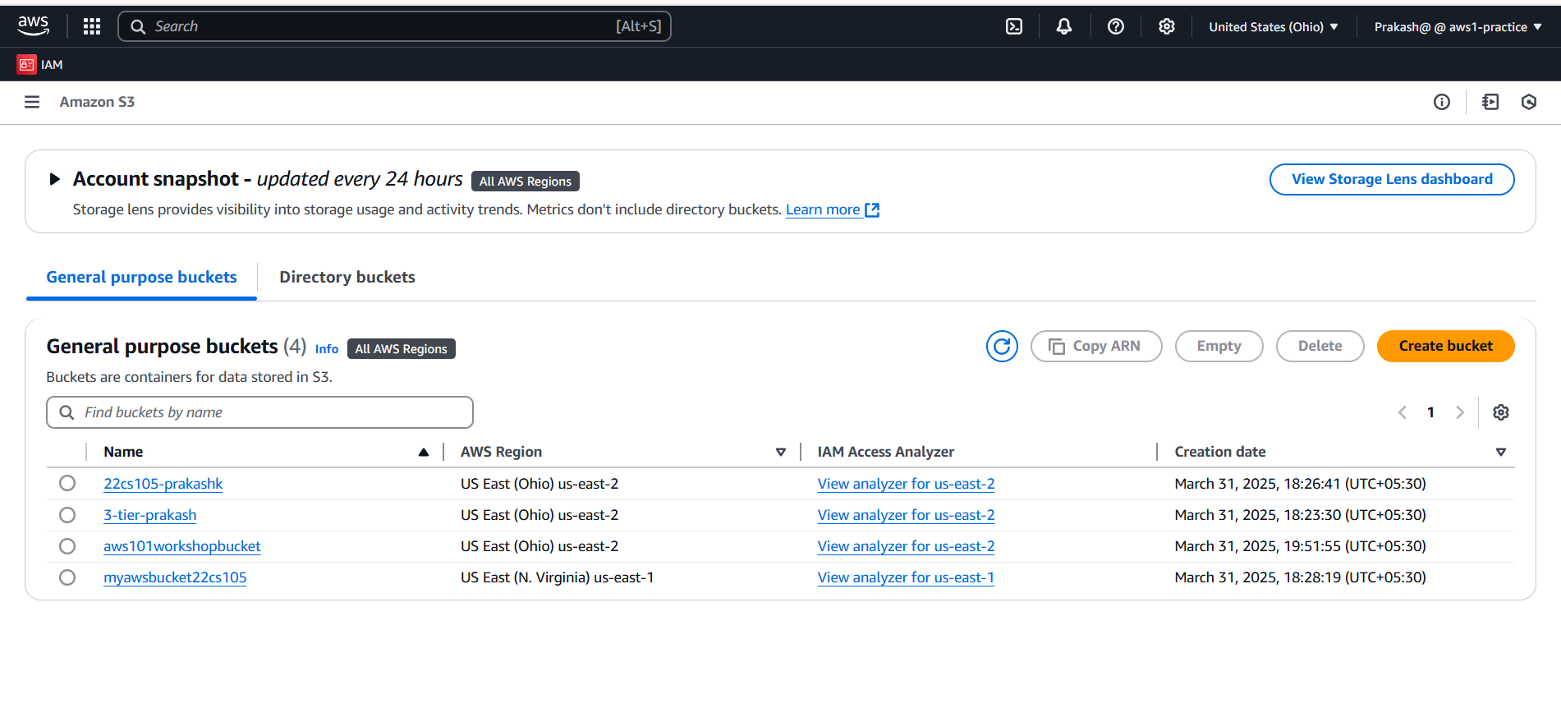The height and width of the screenshot is (722, 1561).
Task: Click the March 31, 2025, 18:26:41 date cell
Action: click(1300, 484)
